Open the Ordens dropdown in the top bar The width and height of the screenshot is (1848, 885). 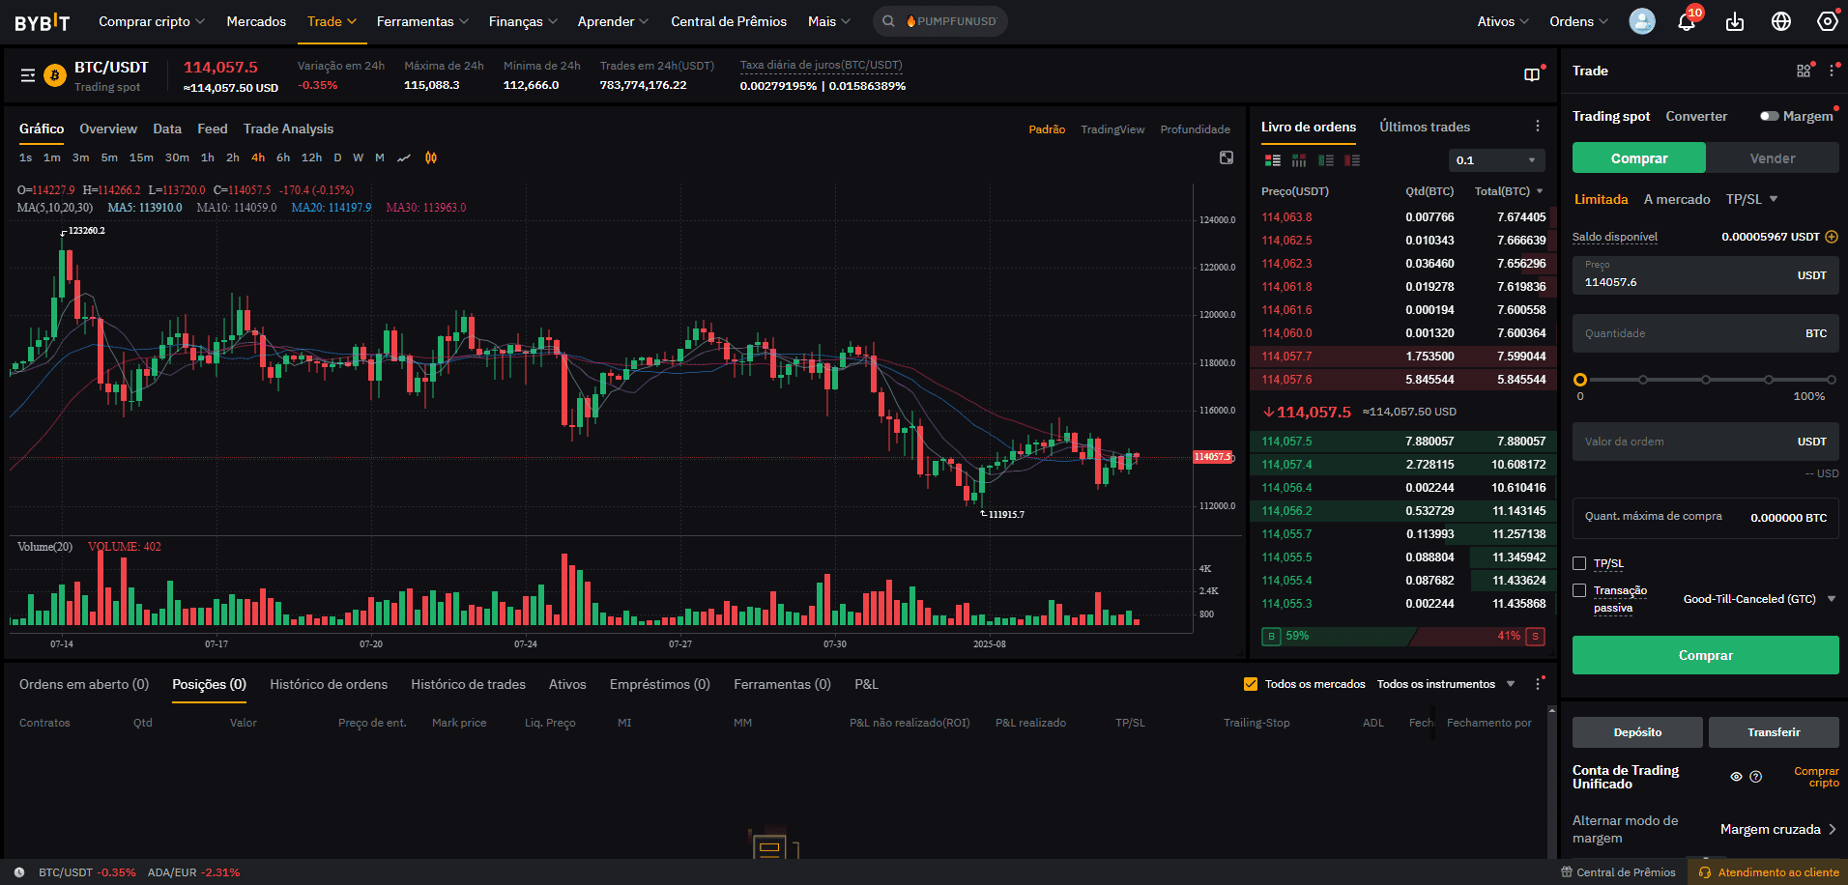click(1578, 21)
